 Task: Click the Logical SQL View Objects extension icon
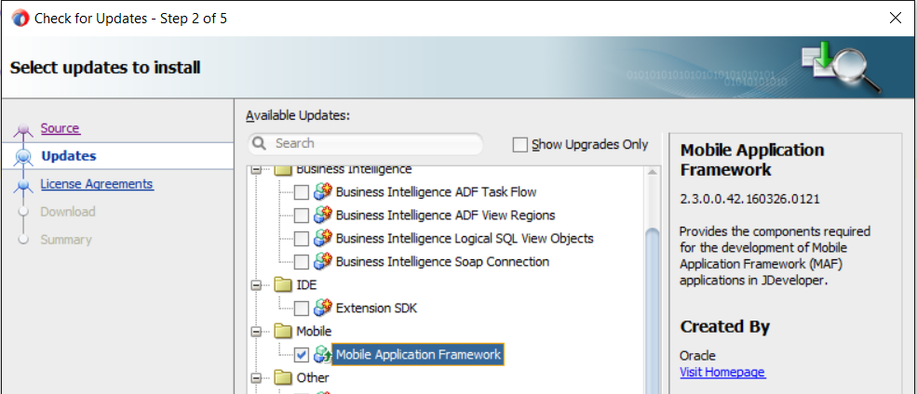point(323,238)
